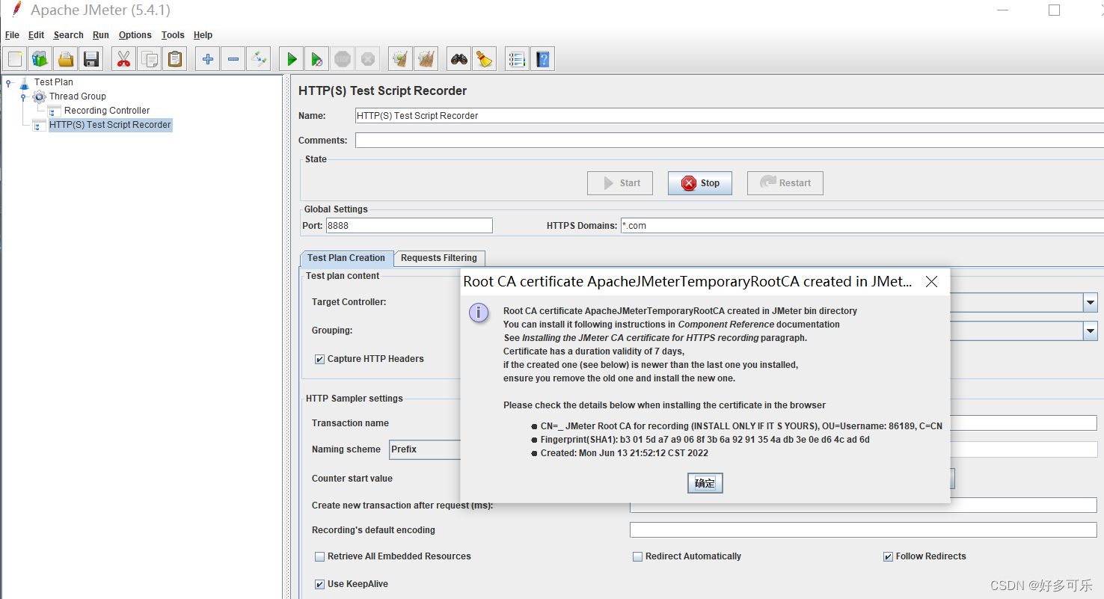1104x599 pixels.
Task: Enable Redirect Automatically checkbox
Action: point(638,556)
